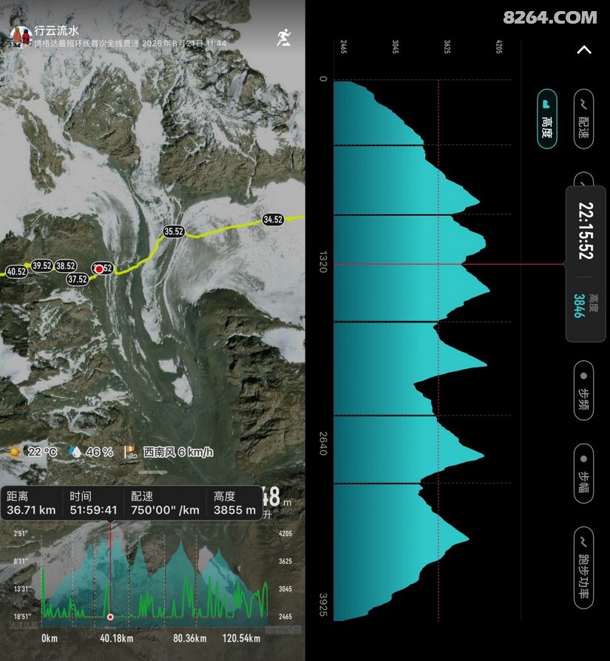Tap the 36.71 km distance value

[x=31, y=510]
